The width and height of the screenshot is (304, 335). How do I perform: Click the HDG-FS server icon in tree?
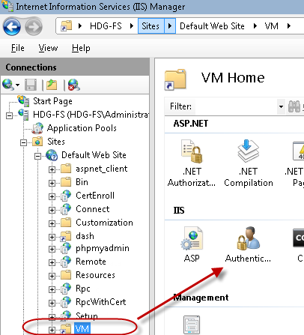point(24,115)
